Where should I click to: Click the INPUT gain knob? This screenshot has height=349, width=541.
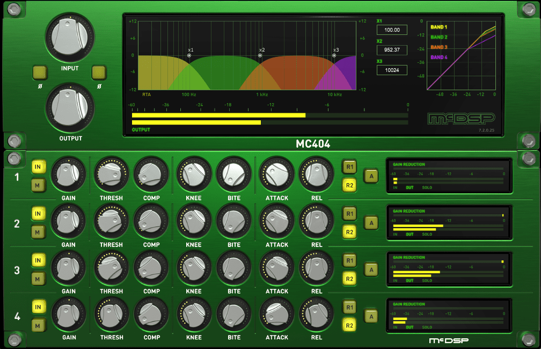pyautogui.click(x=70, y=37)
